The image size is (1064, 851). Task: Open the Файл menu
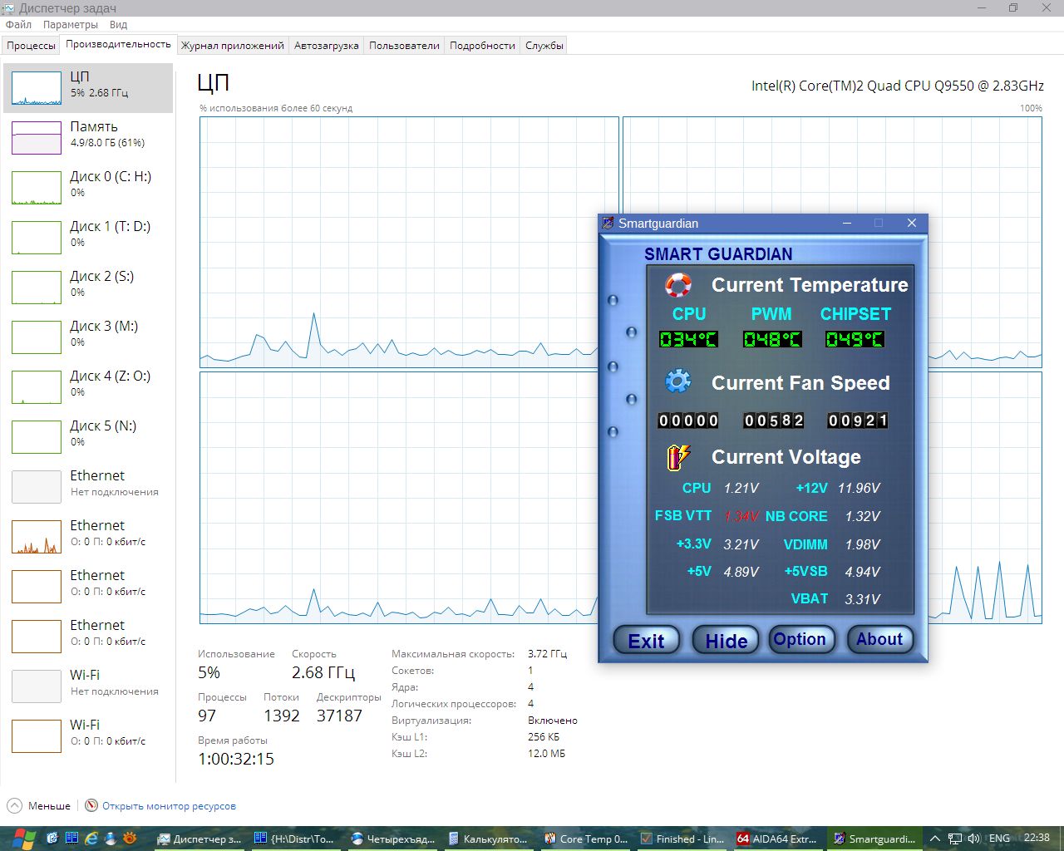[18, 25]
